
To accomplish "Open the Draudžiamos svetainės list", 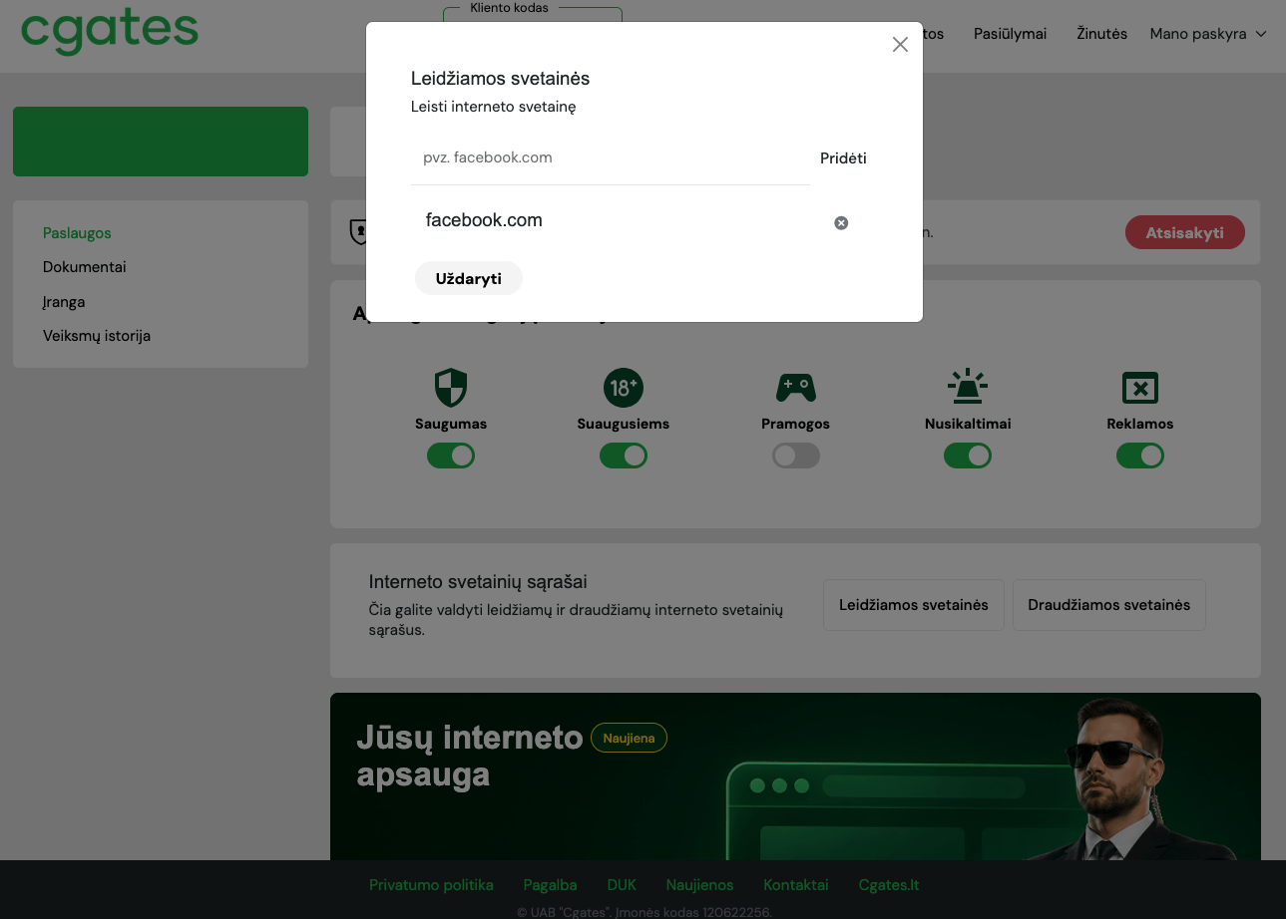I will coord(1109,605).
